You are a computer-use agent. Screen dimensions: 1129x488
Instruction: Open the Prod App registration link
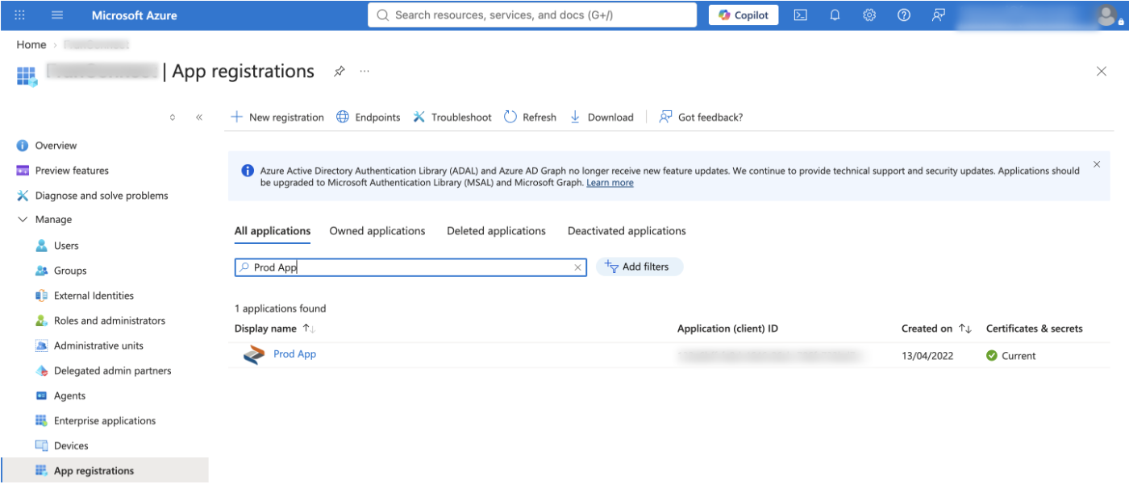coord(294,354)
